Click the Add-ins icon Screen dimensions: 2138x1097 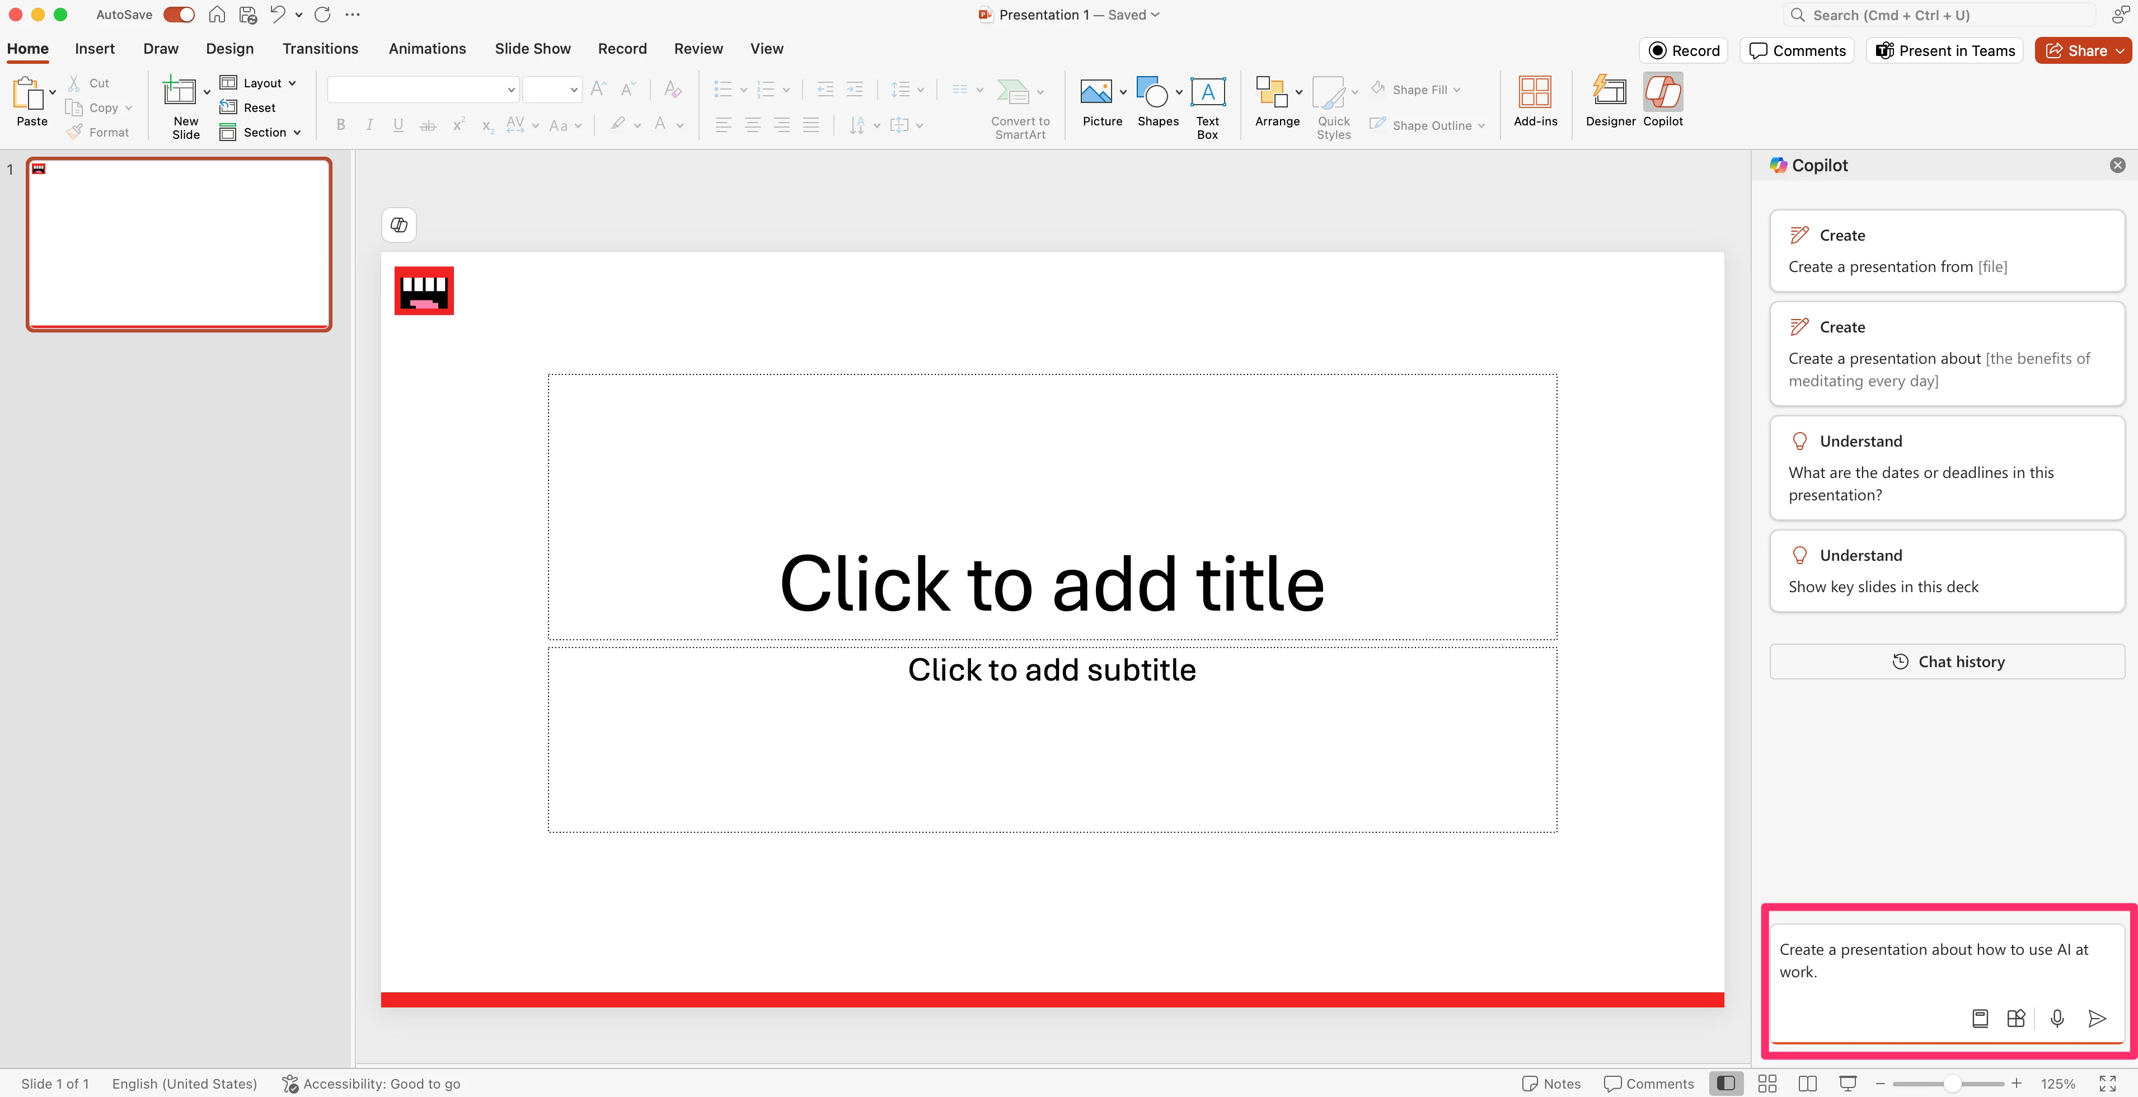[1535, 93]
